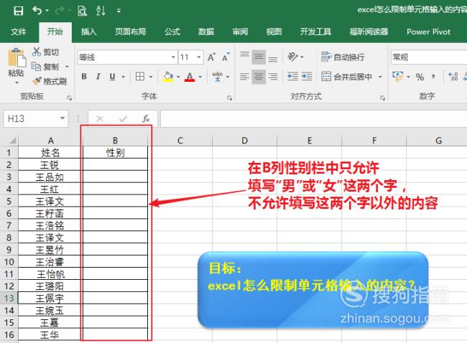This screenshot has width=467, height=343.
Task: Click the Undo arrow icon
Action: coord(37,11)
